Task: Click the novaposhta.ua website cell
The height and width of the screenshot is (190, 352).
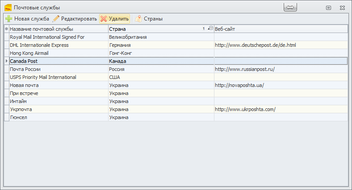Action: point(239,85)
